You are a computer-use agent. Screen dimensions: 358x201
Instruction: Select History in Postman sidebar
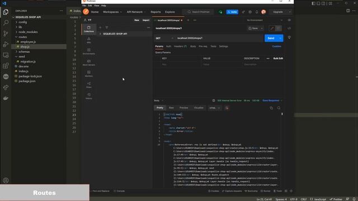click(x=89, y=96)
